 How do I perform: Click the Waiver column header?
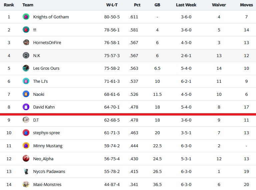219,5
